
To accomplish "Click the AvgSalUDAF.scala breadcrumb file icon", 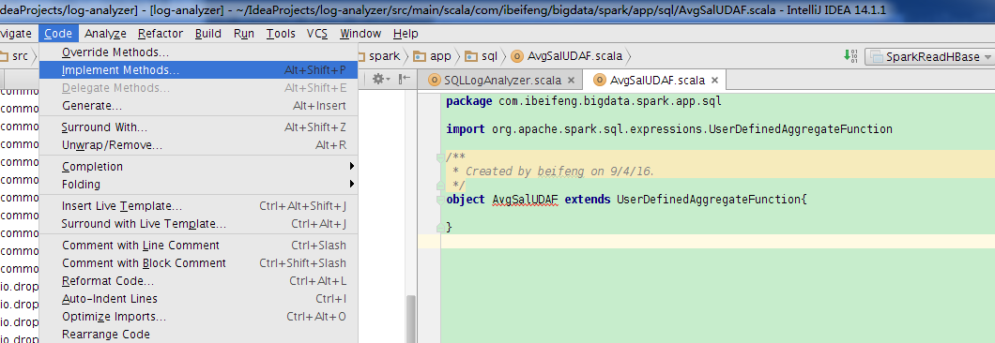I will [517, 56].
